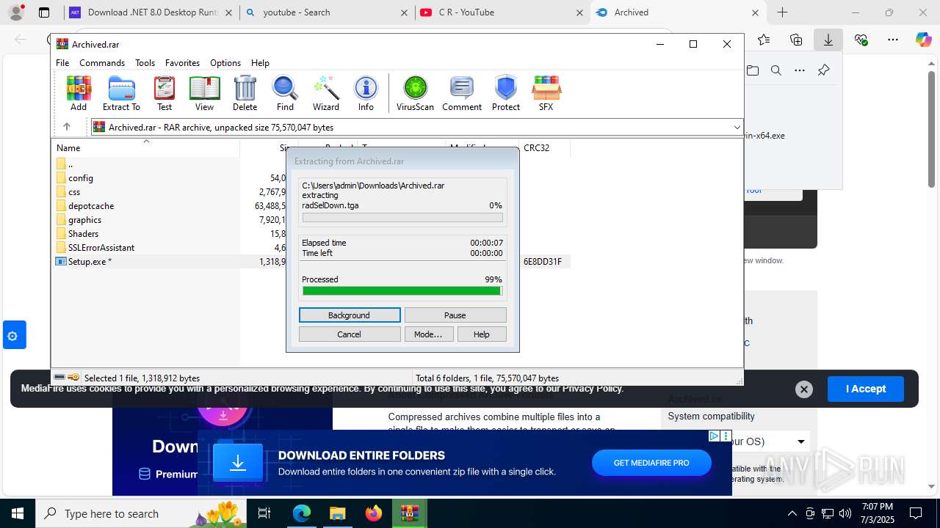
Task: Click the Comment toolbar icon
Action: (x=462, y=93)
